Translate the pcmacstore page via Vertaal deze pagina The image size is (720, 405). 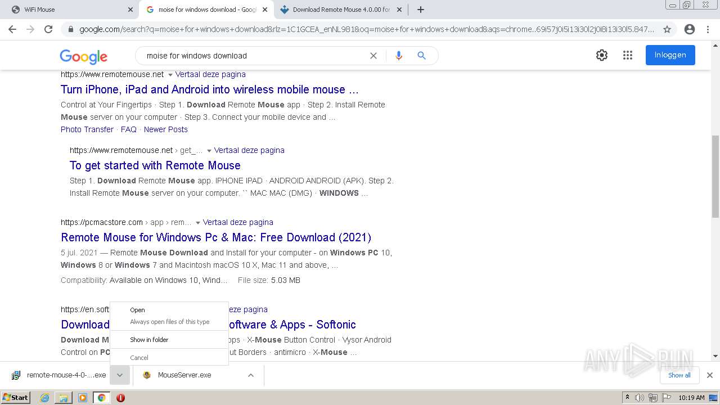click(238, 222)
